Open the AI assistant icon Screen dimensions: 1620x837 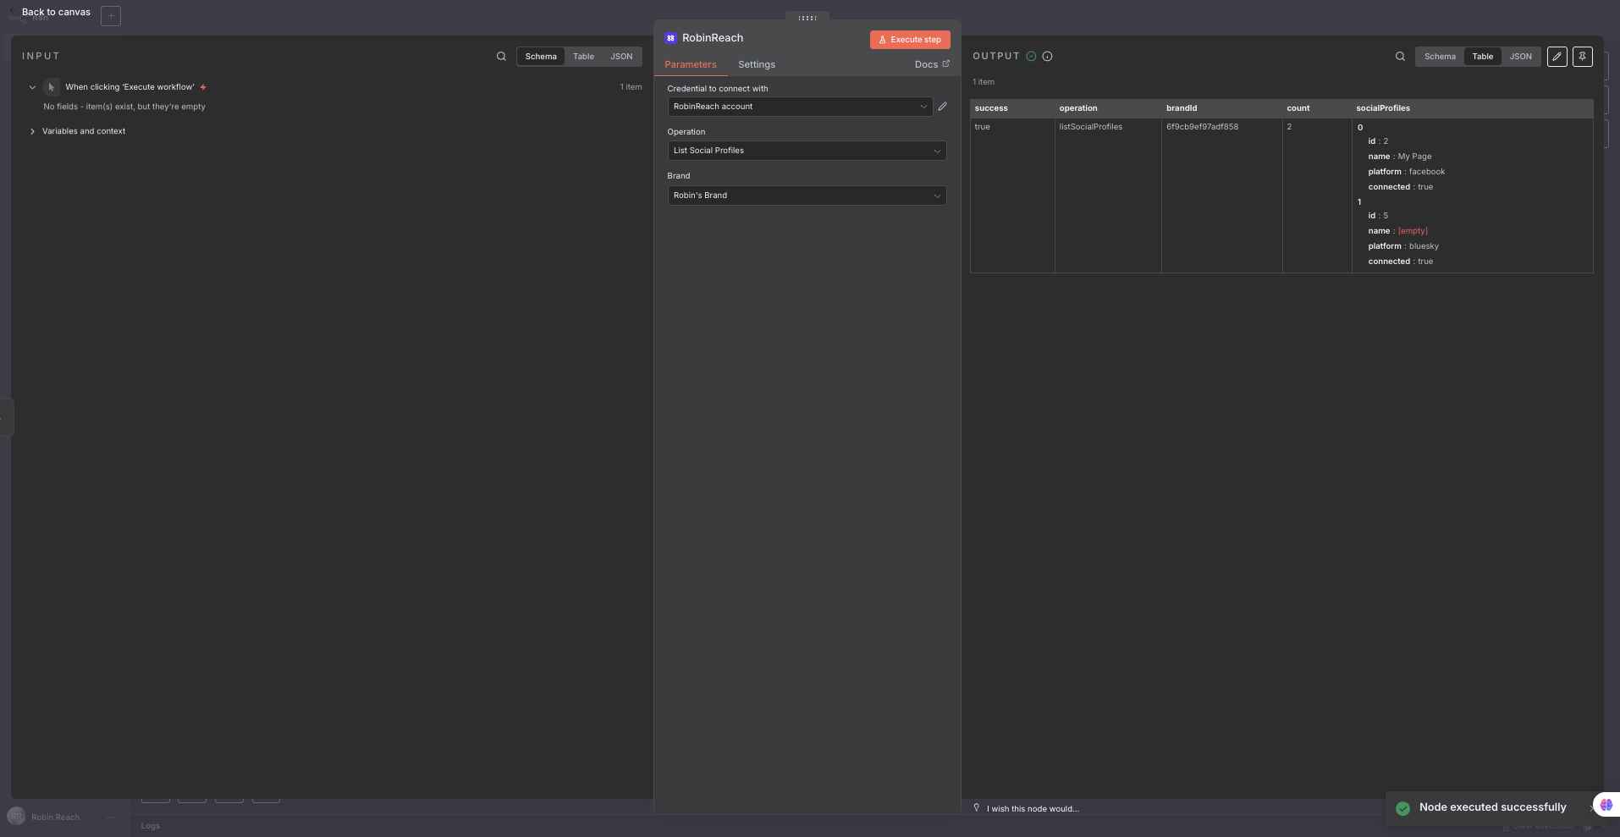(x=1606, y=805)
